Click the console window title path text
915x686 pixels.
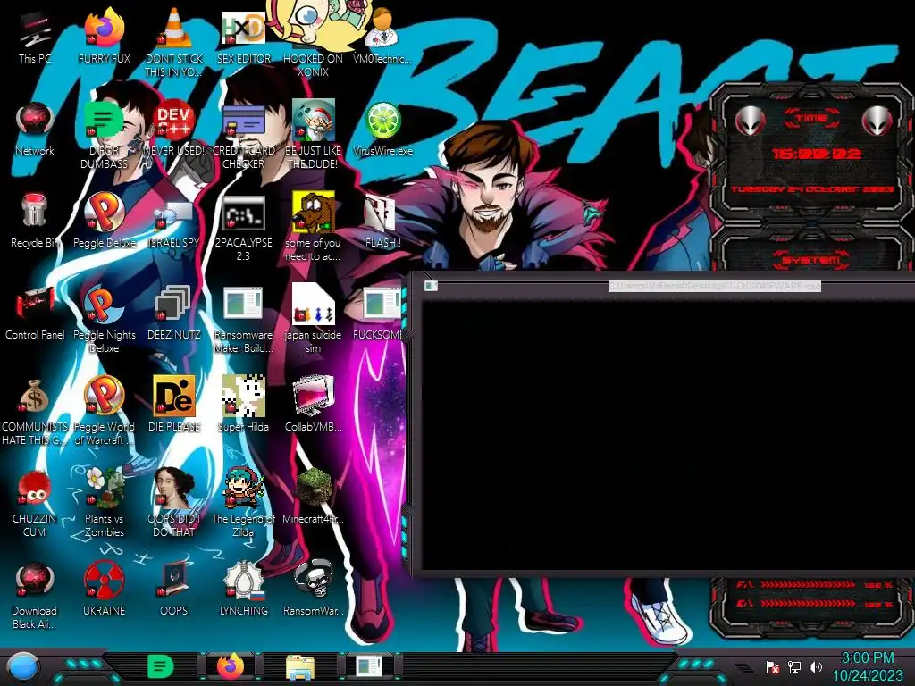tap(714, 286)
